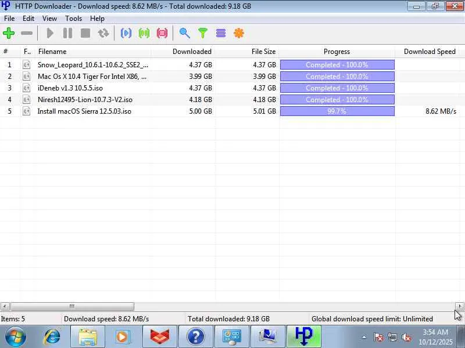
Task: Click the green Filter funnel icon
Action: (x=203, y=33)
